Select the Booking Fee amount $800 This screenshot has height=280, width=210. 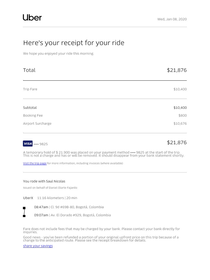click(x=182, y=115)
